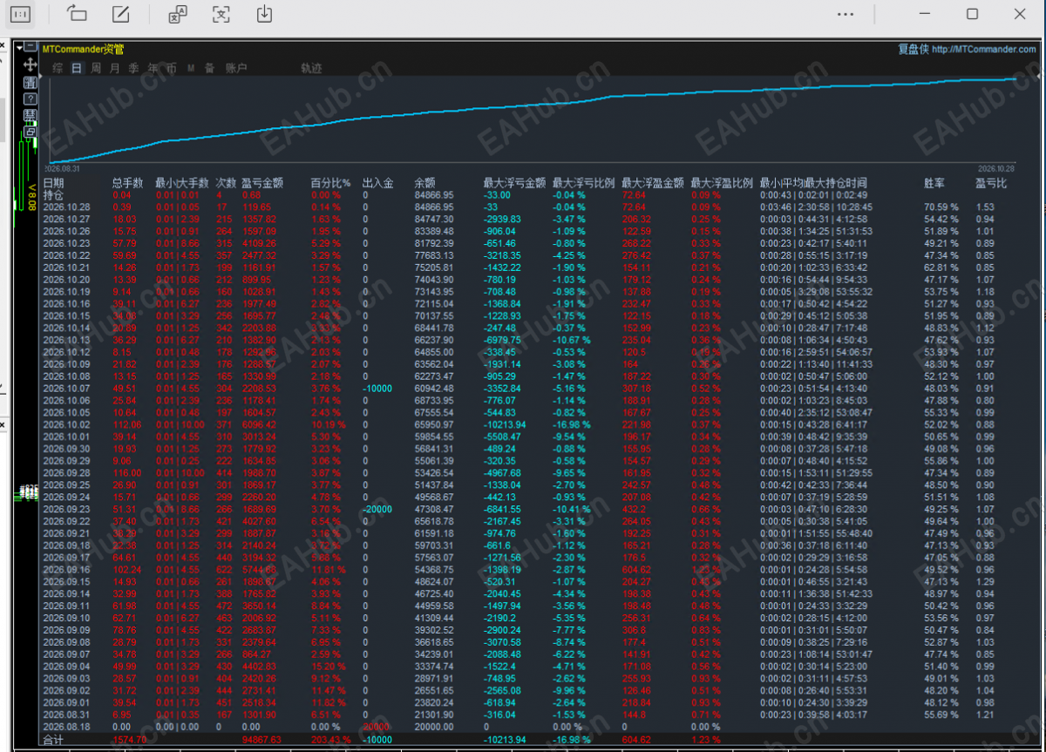Click the 2026.10.02 date row
The width and height of the screenshot is (1046, 752).
(66, 424)
